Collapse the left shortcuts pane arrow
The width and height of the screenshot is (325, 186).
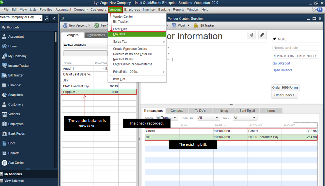coord(54,18)
